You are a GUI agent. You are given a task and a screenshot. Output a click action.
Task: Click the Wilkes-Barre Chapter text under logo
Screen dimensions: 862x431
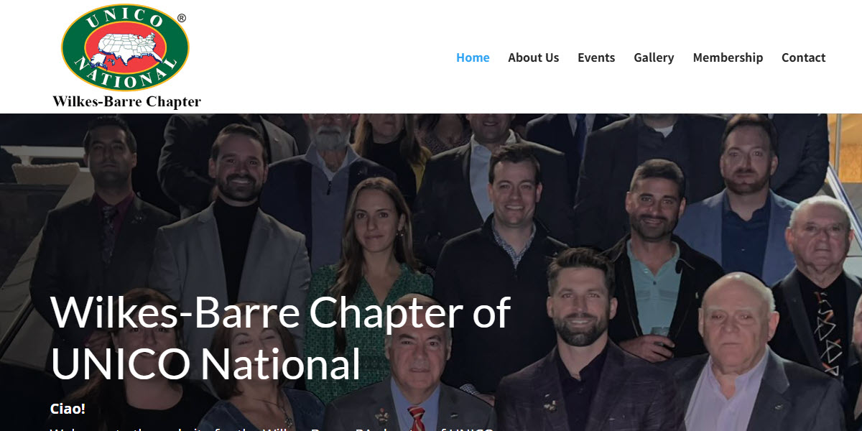click(x=126, y=101)
